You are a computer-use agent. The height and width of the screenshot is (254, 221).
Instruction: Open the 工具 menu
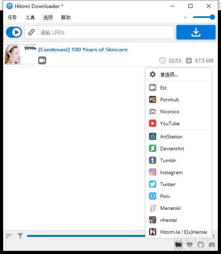tap(30, 17)
